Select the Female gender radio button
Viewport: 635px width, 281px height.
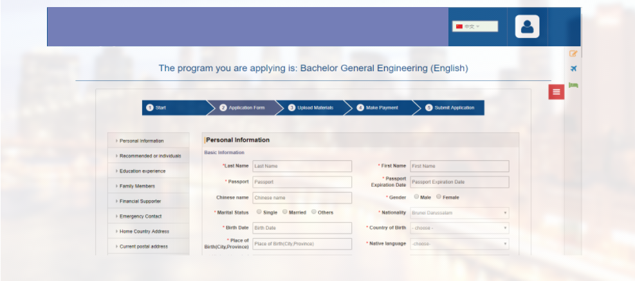point(439,197)
